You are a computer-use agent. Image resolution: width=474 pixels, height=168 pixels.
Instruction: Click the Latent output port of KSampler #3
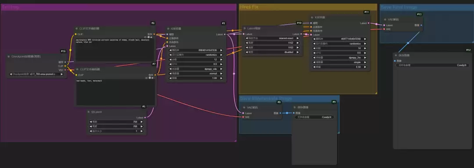pos(224,34)
